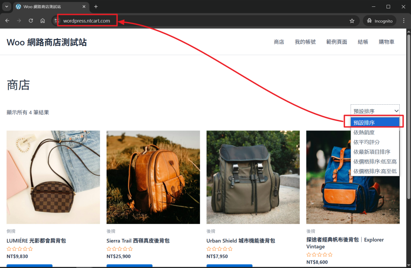Screen dimensions: 411x268
Task: Select 依最新項目排序 sorting option
Action: pos(375,152)
